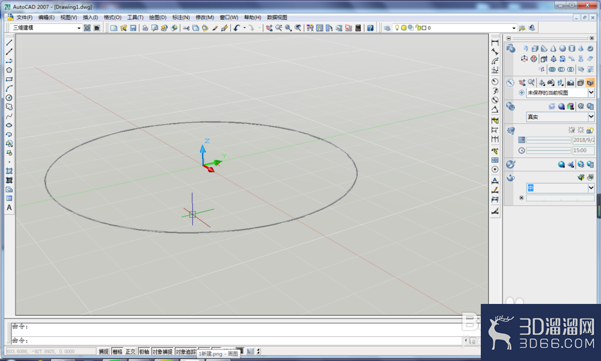The height and width of the screenshot is (361, 601).
Task: Click the Undo arrow icon
Action: 237,28
